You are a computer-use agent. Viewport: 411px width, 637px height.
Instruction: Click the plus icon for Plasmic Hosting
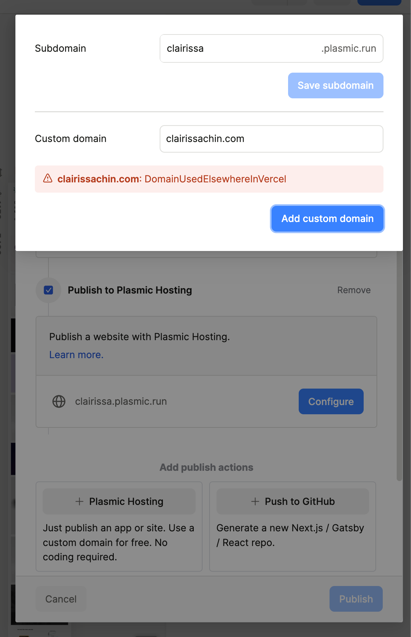79,501
